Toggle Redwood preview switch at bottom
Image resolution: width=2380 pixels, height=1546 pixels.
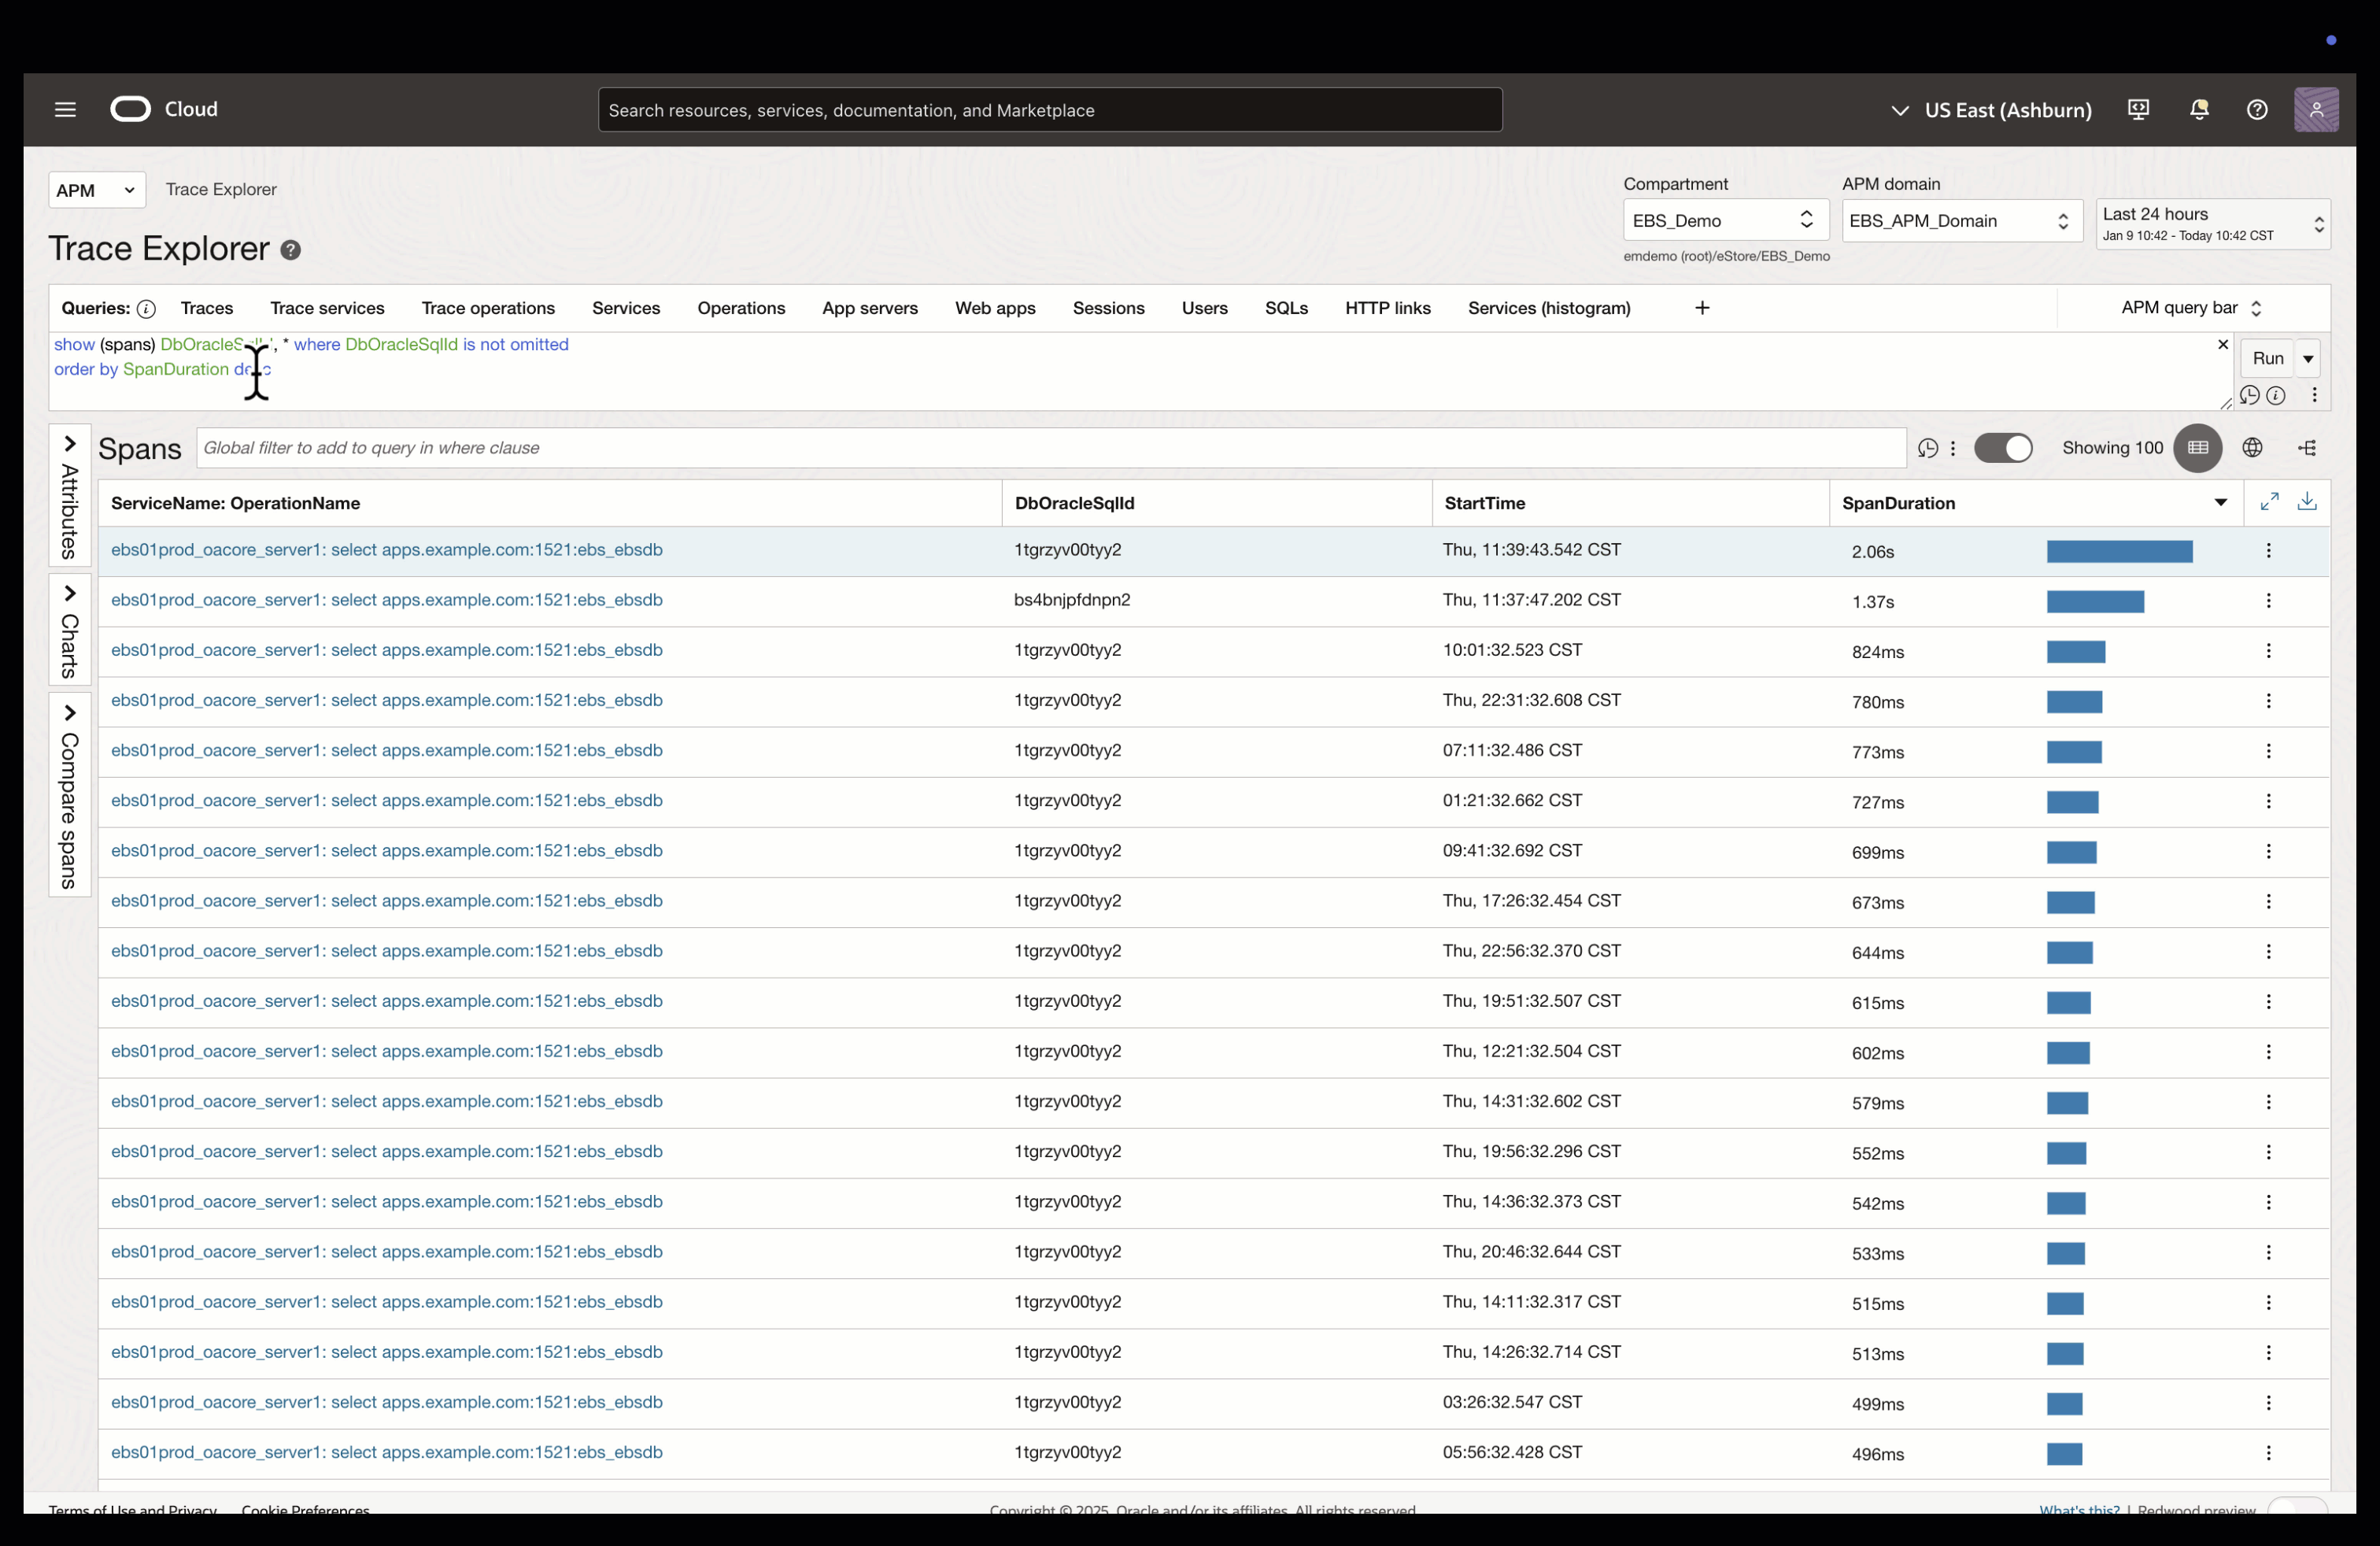[2297, 1507]
